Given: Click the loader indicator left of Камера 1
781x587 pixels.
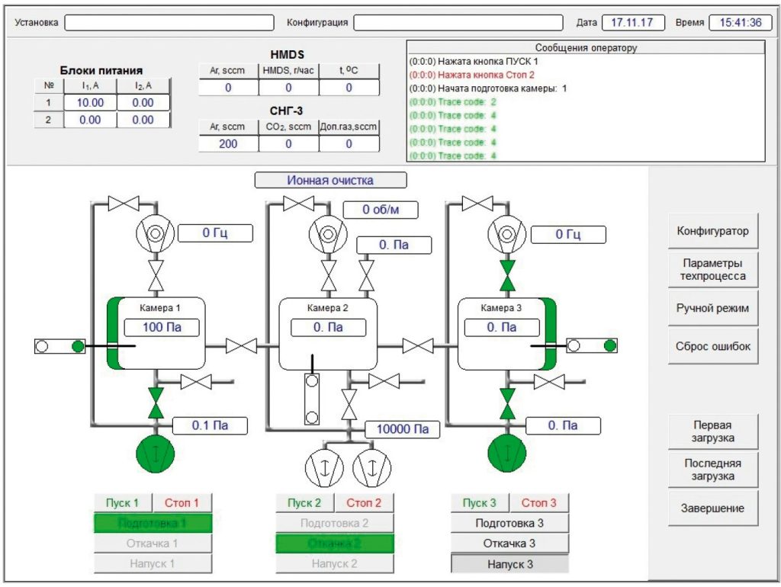Looking at the screenshot, I should click(59, 346).
